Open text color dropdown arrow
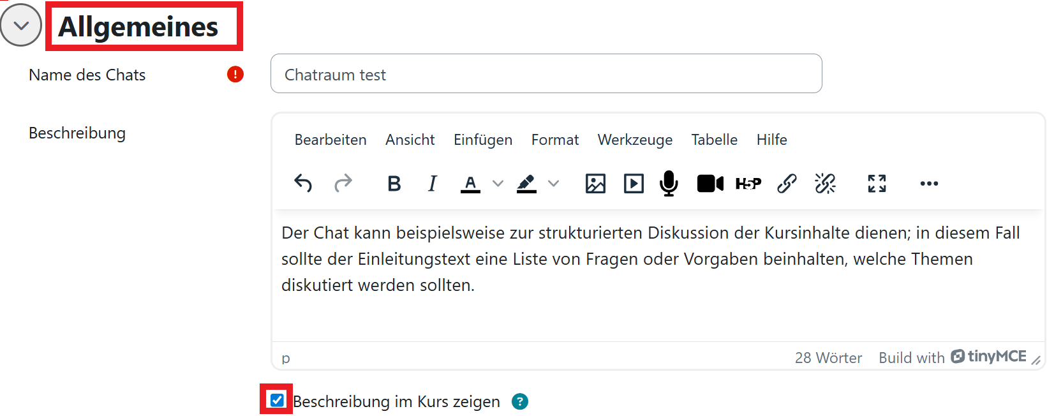 498,184
